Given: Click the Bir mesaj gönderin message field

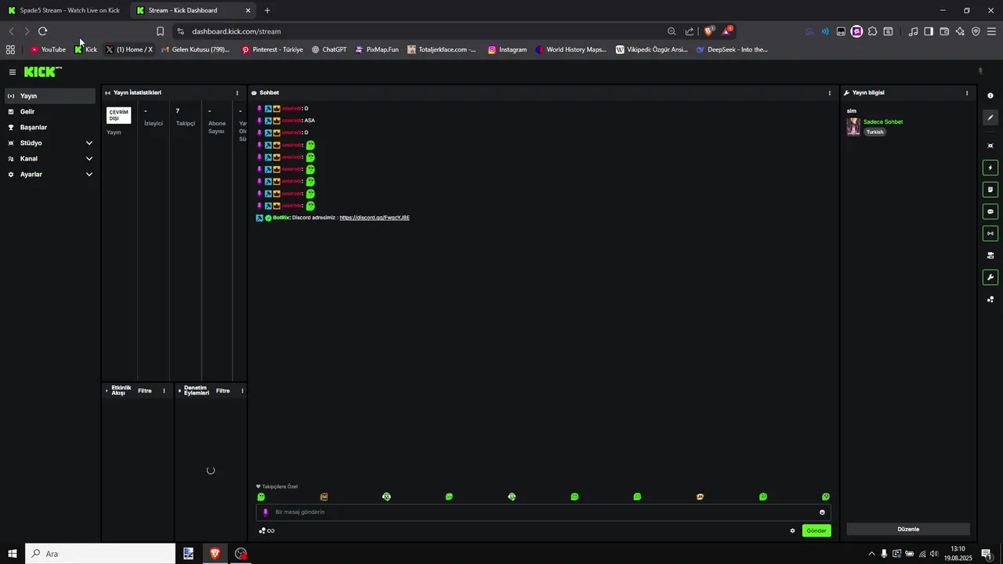Looking at the screenshot, I should 543,512.
